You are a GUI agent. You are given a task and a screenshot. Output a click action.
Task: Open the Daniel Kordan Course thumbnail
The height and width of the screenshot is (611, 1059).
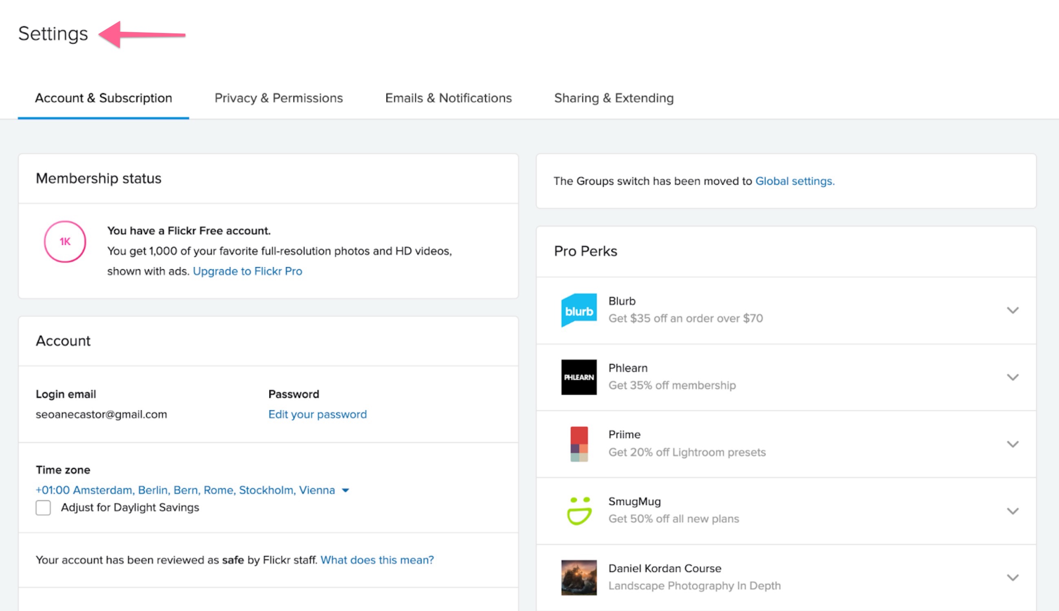click(579, 578)
